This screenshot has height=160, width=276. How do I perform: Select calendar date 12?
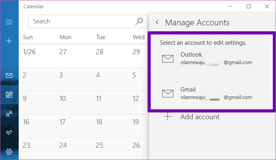coord(136,99)
